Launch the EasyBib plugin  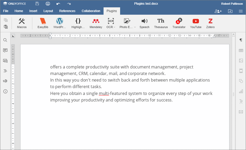(43, 23)
